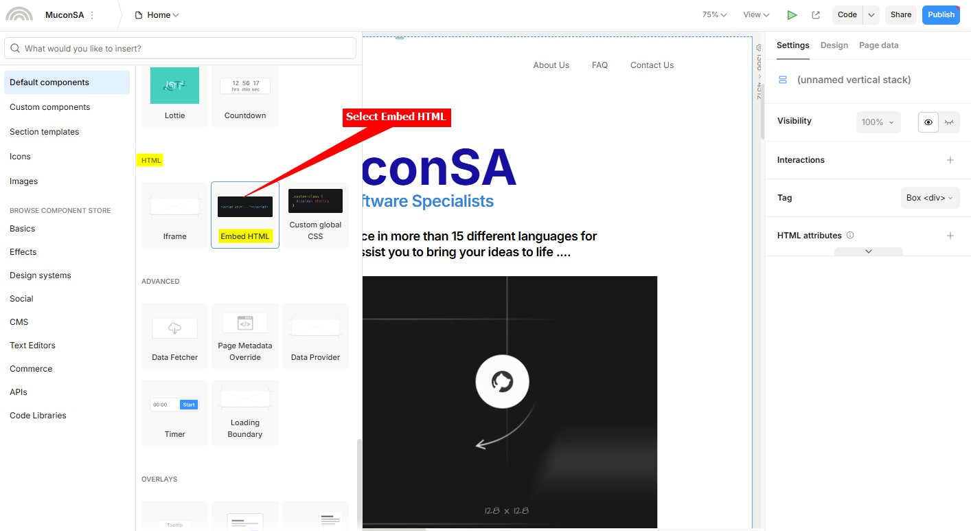
Task: Switch to the Page data tab
Action: click(879, 45)
